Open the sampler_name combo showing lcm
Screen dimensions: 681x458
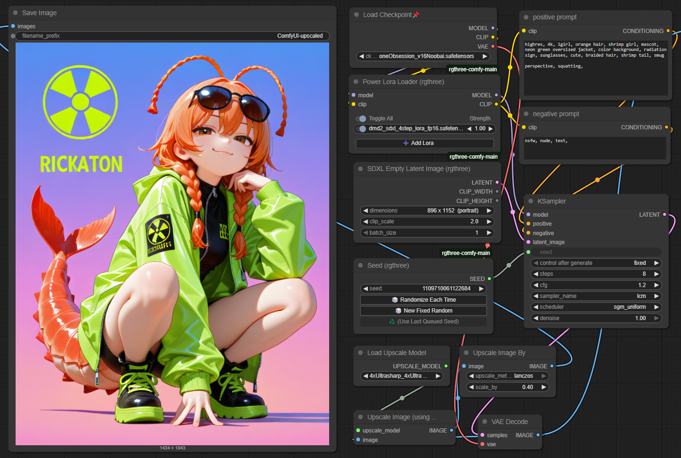596,296
